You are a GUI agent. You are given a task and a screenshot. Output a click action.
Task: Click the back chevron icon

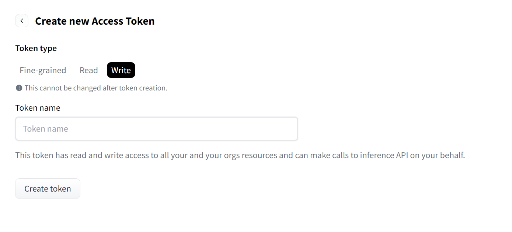click(22, 21)
